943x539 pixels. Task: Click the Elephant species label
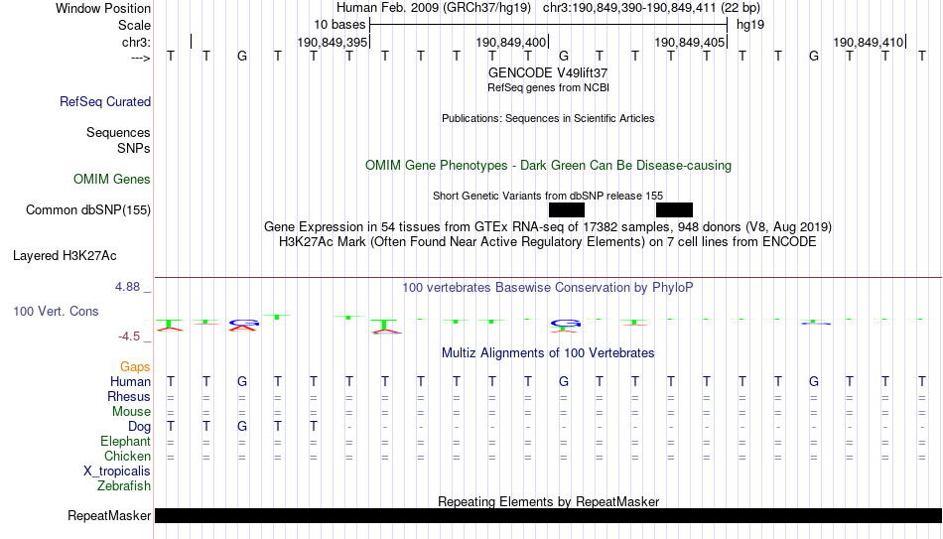[x=126, y=442]
